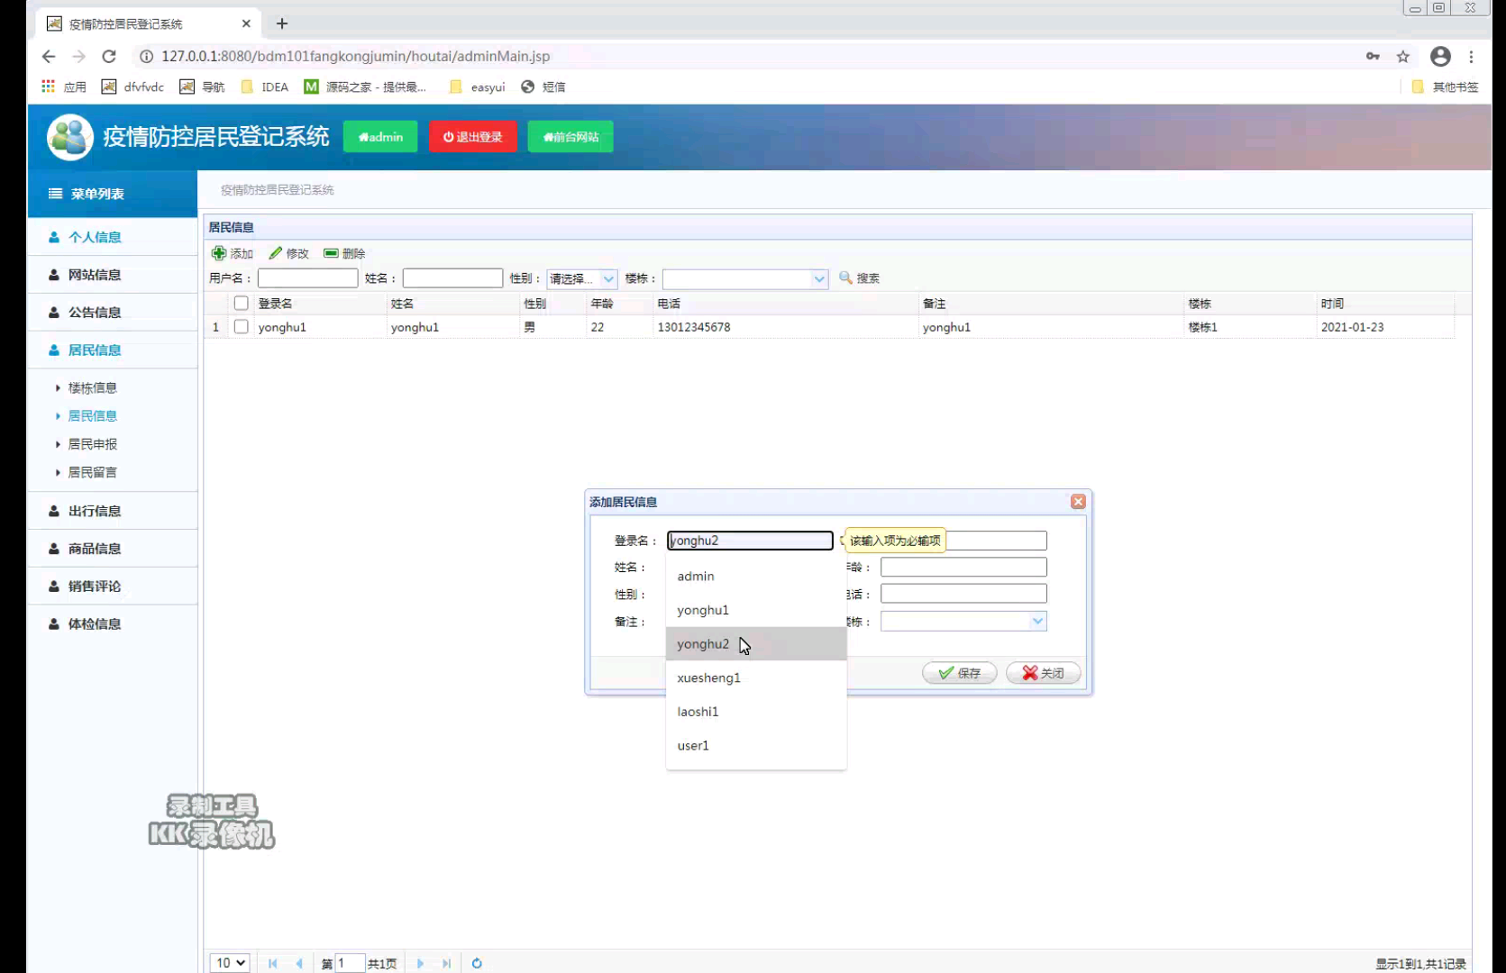This screenshot has width=1506, height=973.
Task: Click the age input in the dialog
Action: [x=963, y=567]
